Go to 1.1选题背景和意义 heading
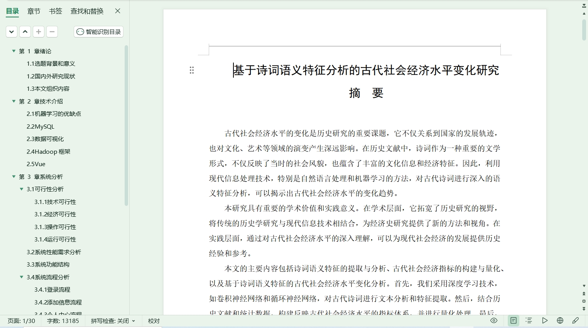Viewport: 588px width, 328px height. tap(51, 64)
